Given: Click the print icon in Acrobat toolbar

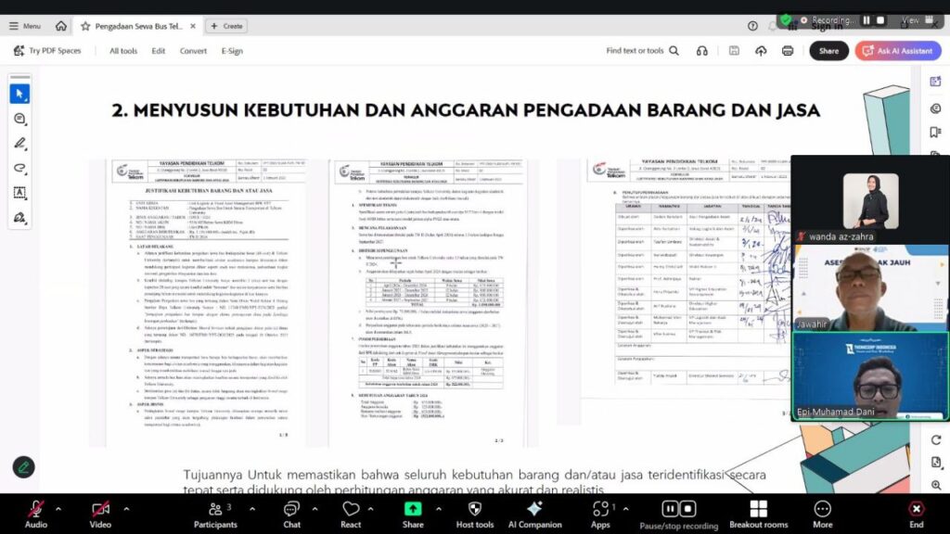Looking at the screenshot, I should pos(788,51).
